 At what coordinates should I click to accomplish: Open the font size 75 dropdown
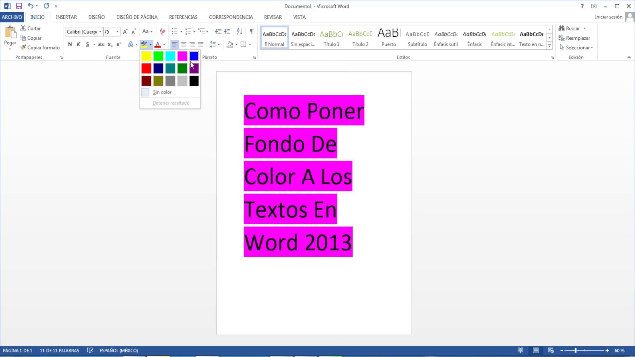point(117,32)
